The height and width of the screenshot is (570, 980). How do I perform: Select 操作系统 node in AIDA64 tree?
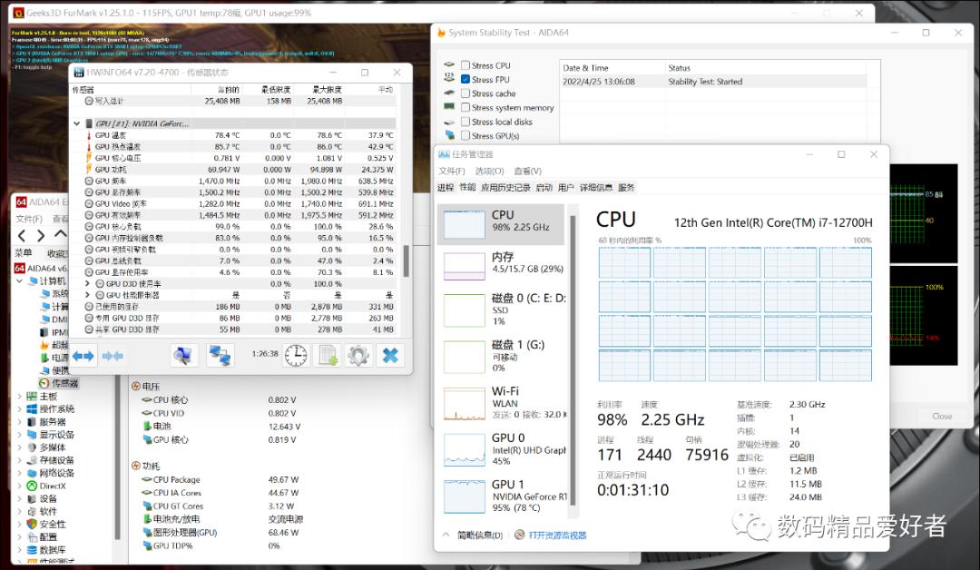tap(51, 408)
